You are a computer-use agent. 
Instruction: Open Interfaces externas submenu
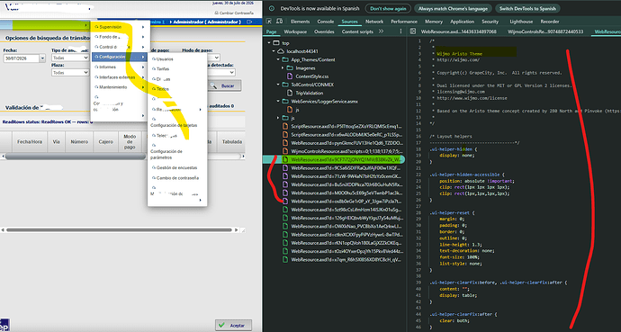tap(119, 77)
